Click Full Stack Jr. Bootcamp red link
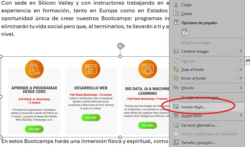 click(x=34, y=101)
